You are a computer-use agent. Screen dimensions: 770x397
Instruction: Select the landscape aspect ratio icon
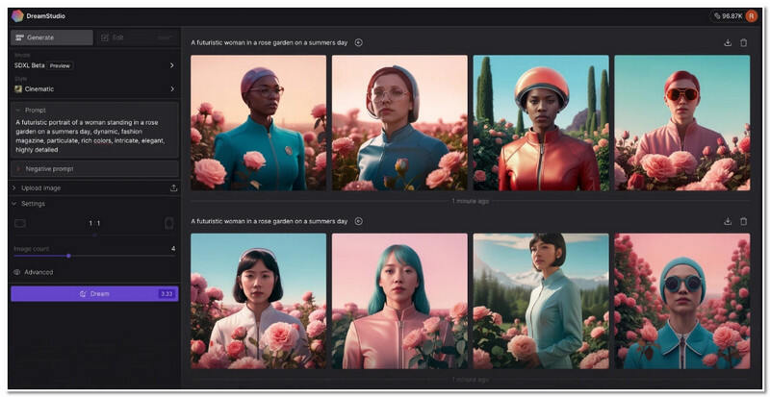(20, 223)
